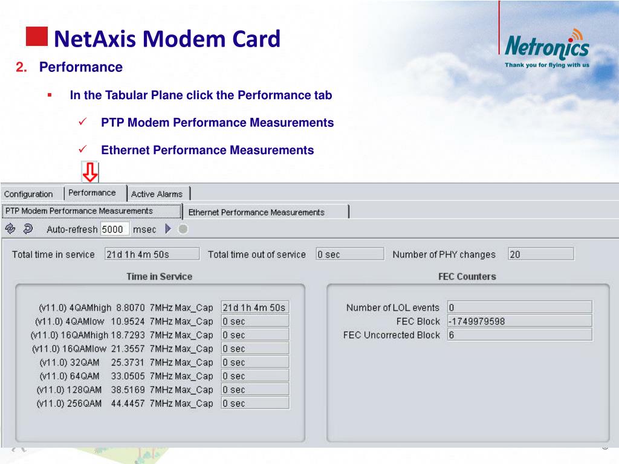
Task: Click the FEC Block value field
Action: pos(520,321)
